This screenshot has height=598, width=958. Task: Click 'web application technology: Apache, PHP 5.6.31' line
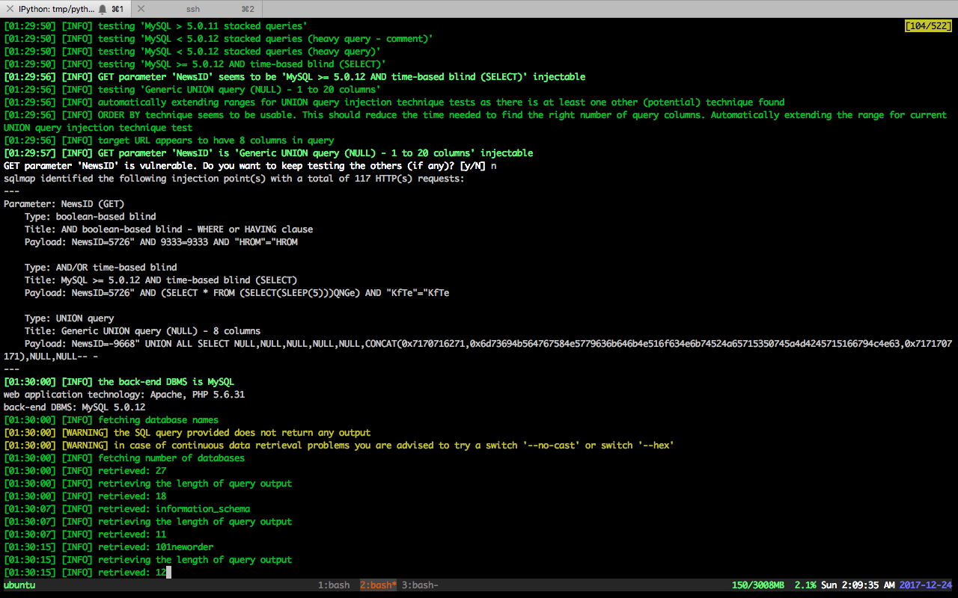point(124,395)
